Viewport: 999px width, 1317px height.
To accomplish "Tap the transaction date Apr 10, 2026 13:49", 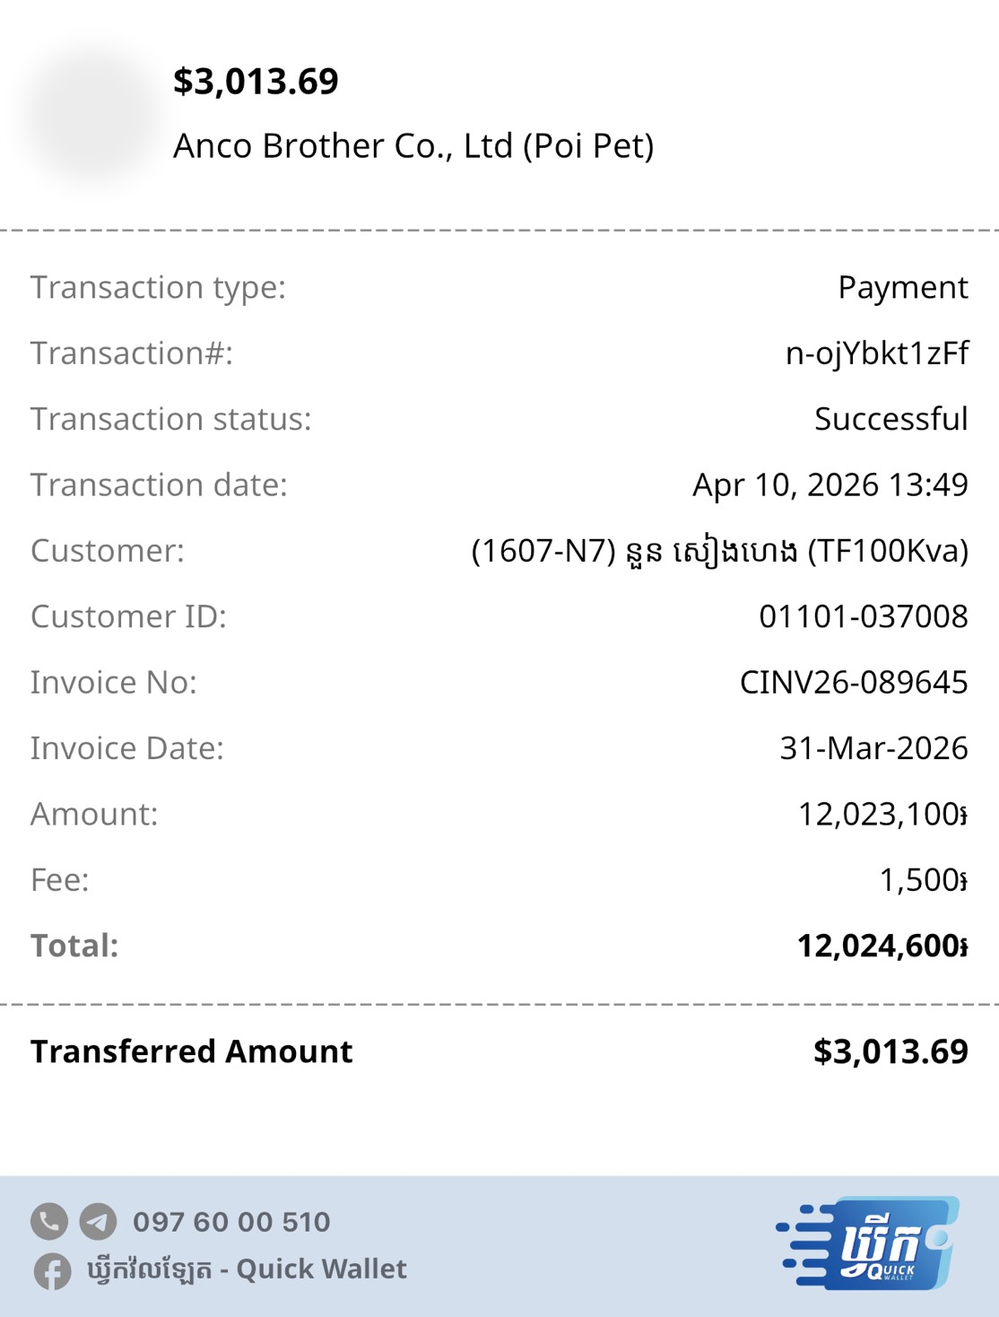I will tap(830, 484).
